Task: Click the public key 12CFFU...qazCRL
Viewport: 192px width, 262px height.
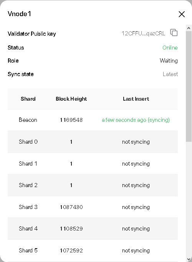Action: 143,33
